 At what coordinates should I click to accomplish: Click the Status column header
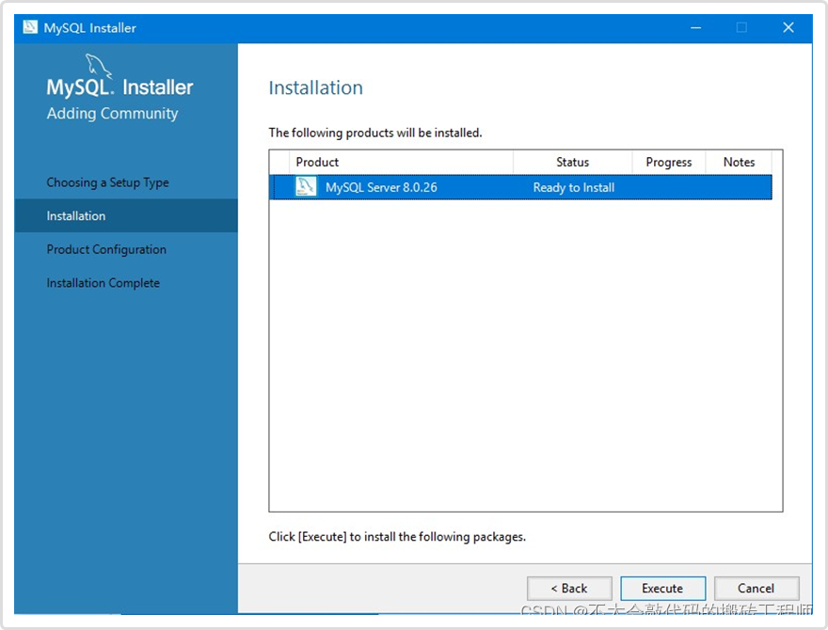pos(572,162)
